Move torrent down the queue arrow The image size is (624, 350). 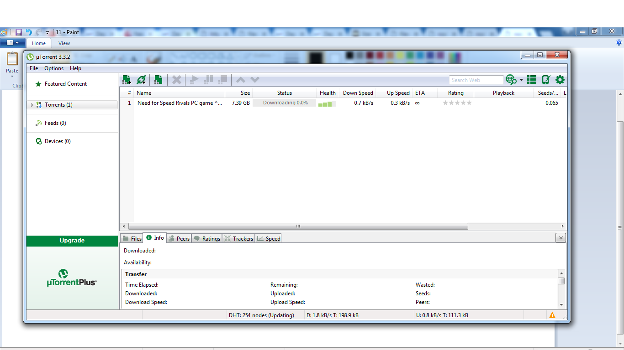pyautogui.click(x=255, y=80)
